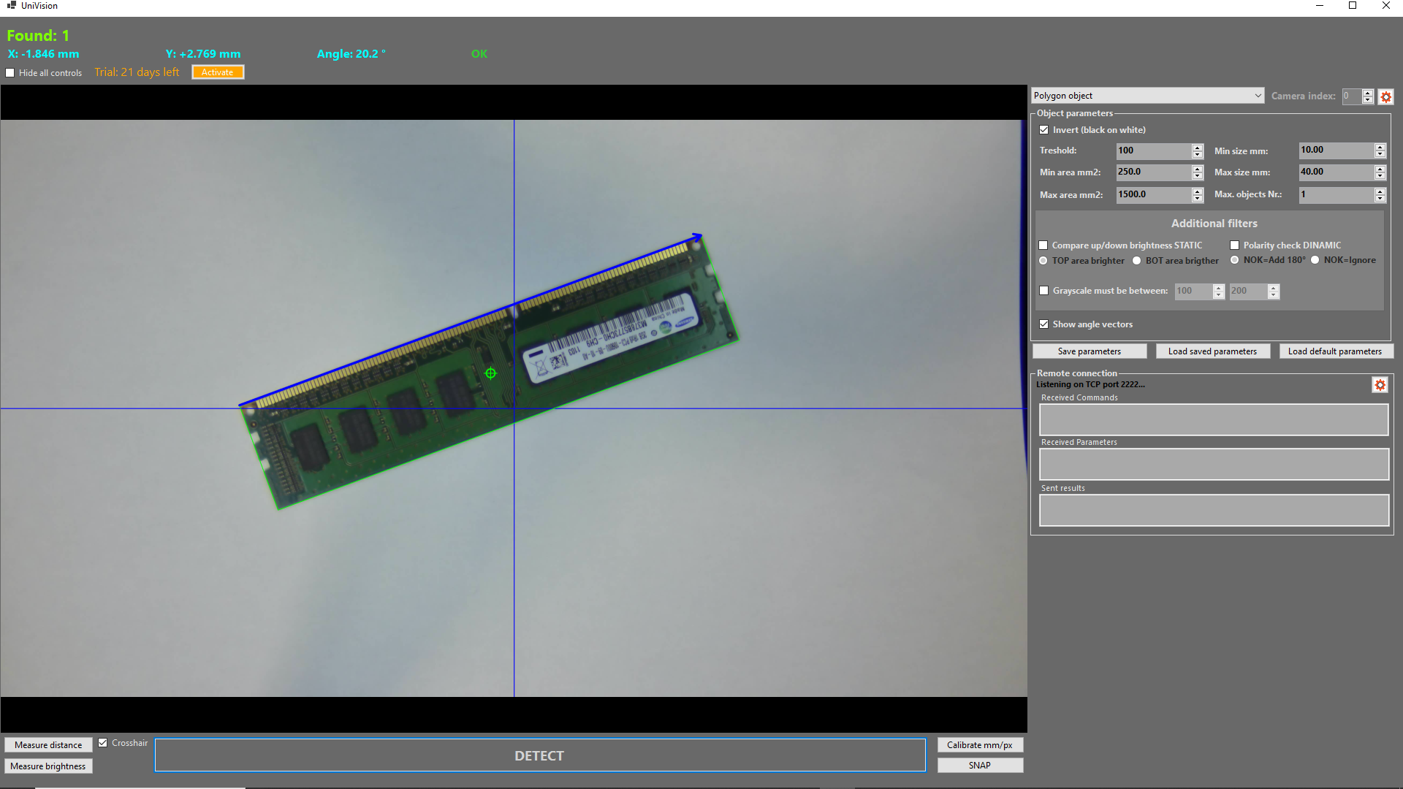Toggle Invert (black on white) checkbox
1403x789 pixels.
tap(1044, 130)
